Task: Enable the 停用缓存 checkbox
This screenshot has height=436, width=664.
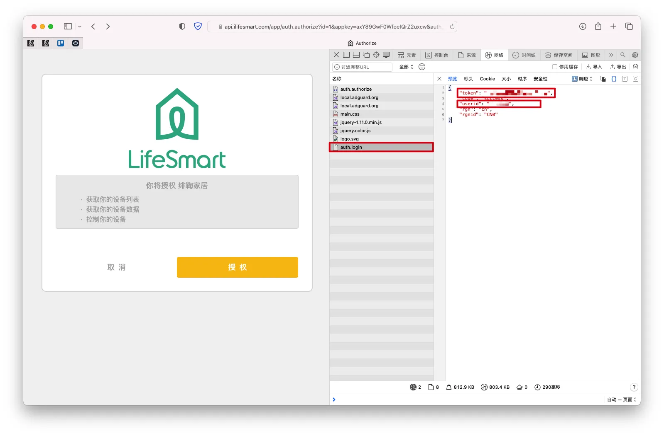Action: pos(555,67)
